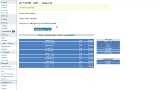Open the Links menu section
The width and height of the screenshot is (160, 90).
point(5,19)
